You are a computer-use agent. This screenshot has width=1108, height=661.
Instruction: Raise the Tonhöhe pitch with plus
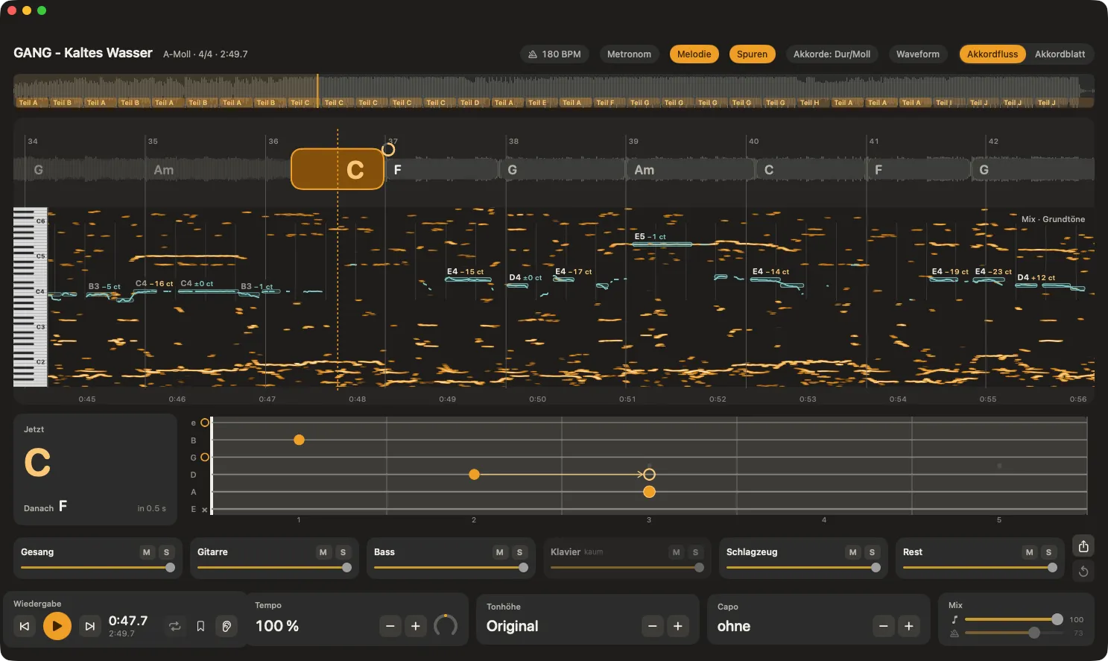(678, 626)
